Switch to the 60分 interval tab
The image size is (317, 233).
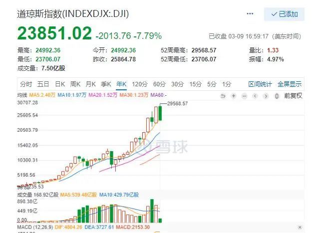click(x=159, y=84)
